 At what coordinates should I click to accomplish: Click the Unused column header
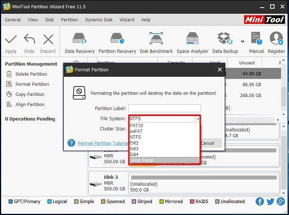(247, 63)
